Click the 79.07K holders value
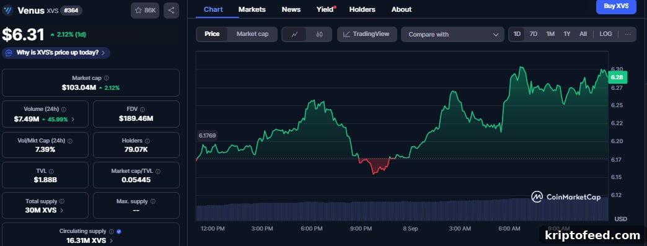This screenshot has width=647, height=246. pos(136,149)
